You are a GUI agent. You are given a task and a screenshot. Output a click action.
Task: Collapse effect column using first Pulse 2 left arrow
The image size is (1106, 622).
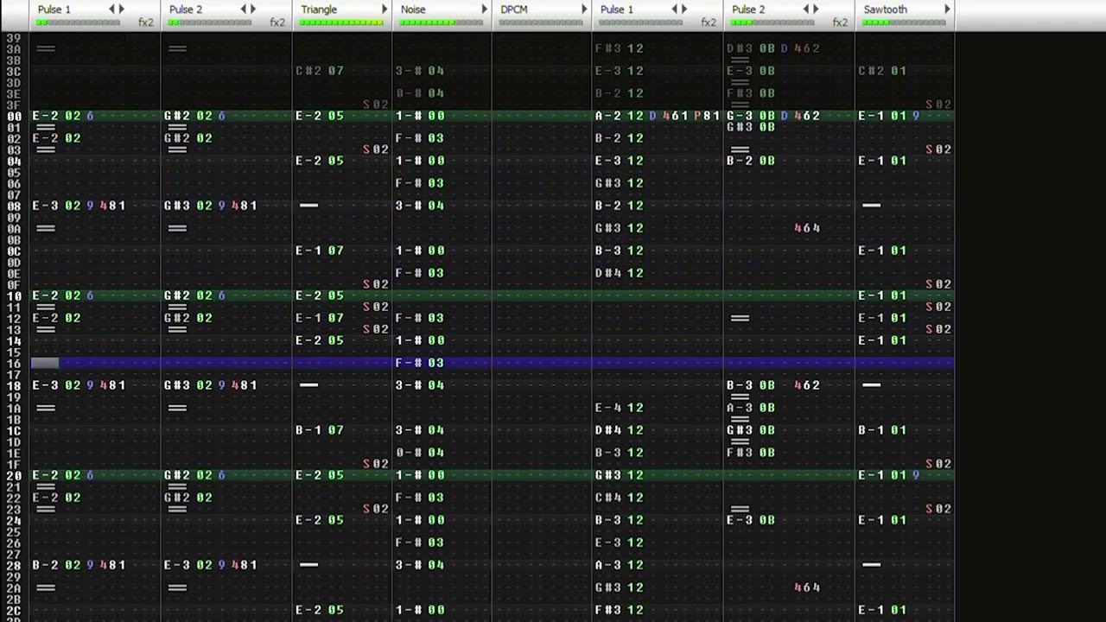point(242,10)
